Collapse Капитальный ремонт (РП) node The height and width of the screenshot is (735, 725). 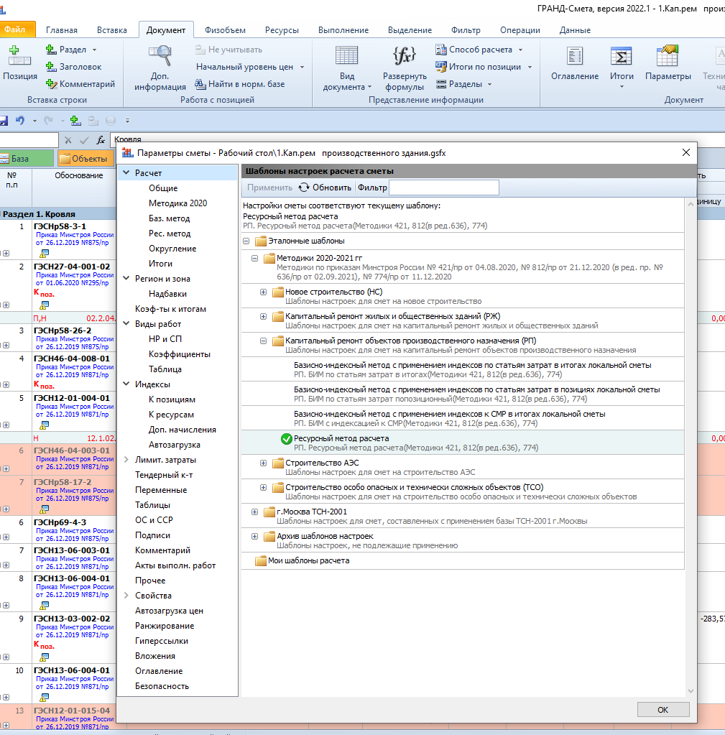(264, 341)
